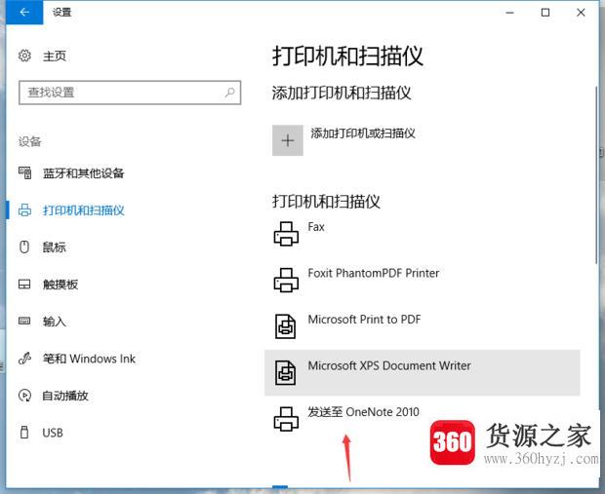Click the OneNote 2010 printer icon
The height and width of the screenshot is (494, 605).
pos(286,419)
